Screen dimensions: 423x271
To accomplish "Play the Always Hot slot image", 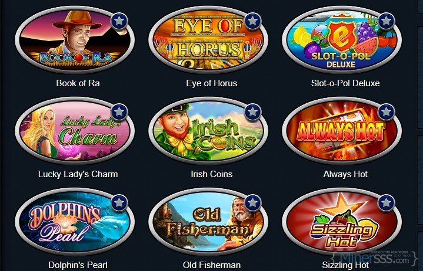I will [x=342, y=130].
